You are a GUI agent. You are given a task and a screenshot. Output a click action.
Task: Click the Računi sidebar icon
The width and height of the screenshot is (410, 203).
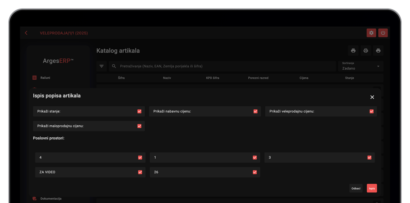pos(35,78)
